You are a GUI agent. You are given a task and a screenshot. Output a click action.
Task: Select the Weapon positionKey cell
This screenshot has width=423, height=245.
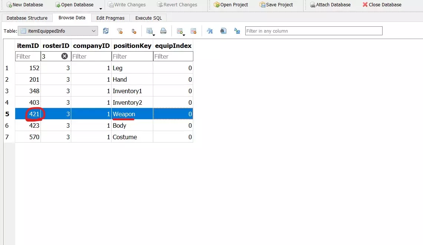(132, 114)
